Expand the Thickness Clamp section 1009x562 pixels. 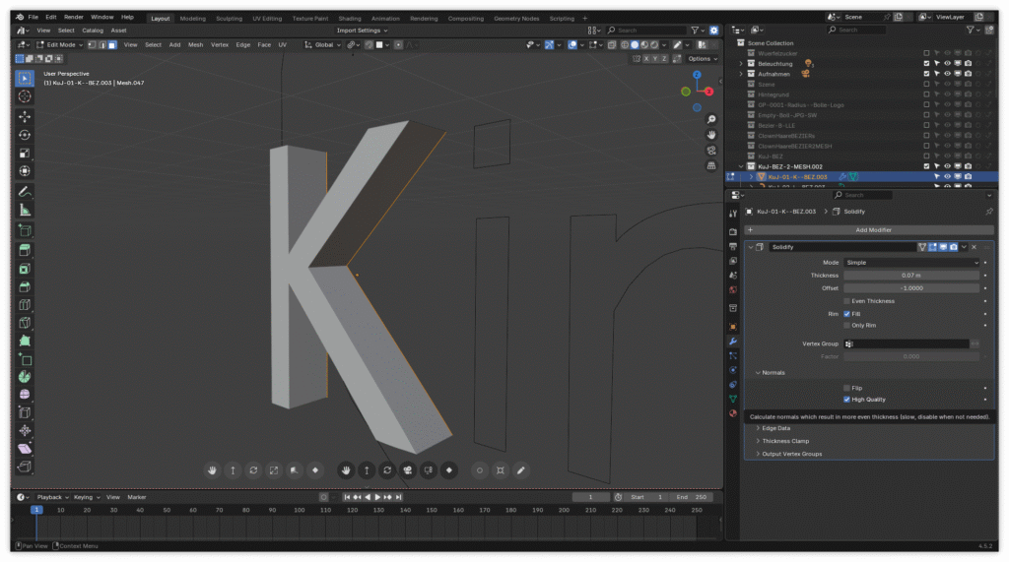(785, 441)
